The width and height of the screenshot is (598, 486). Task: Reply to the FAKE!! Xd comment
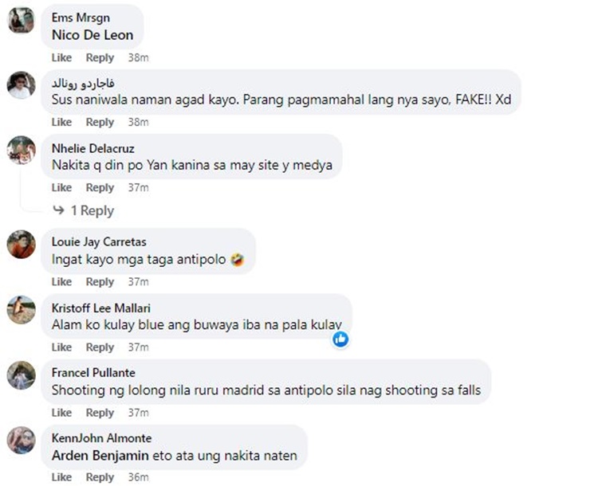click(x=100, y=122)
